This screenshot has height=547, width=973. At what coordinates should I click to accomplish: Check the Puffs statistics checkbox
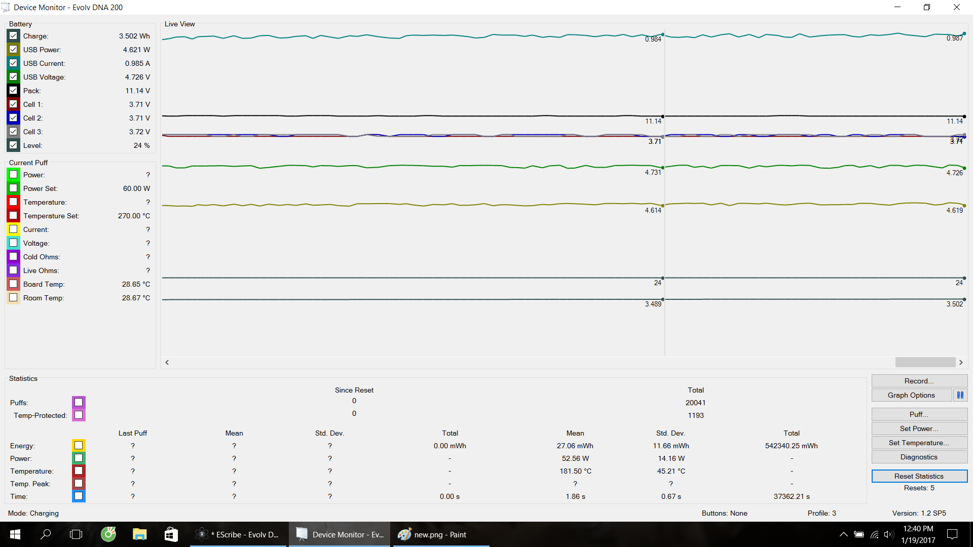[x=79, y=402]
